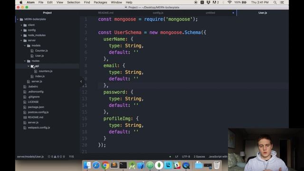This screenshot has width=304, height=171.
Task: Click the JavaScript grammar selector
Action: tap(218, 156)
